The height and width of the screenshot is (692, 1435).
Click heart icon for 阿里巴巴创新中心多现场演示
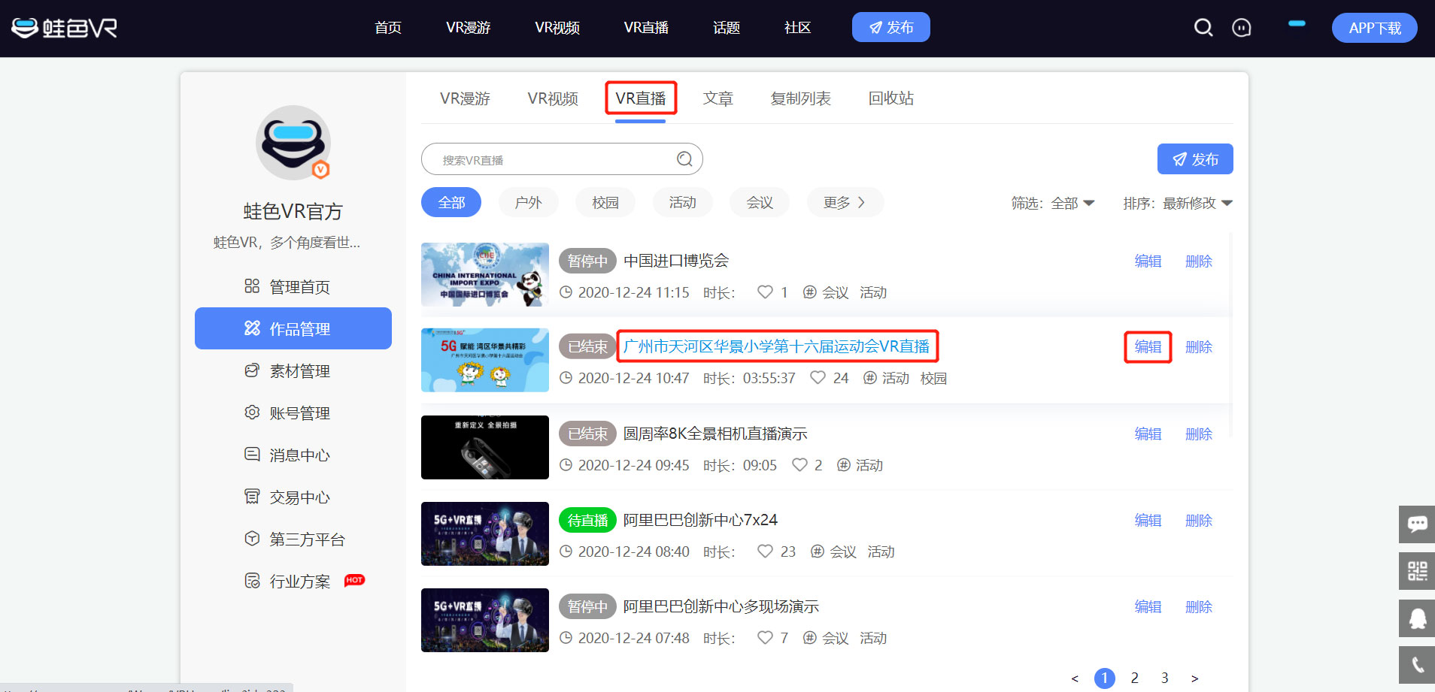click(x=765, y=638)
